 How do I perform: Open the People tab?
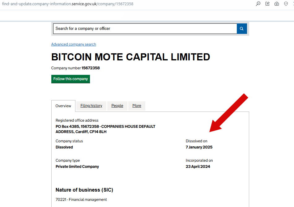(117, 106)
